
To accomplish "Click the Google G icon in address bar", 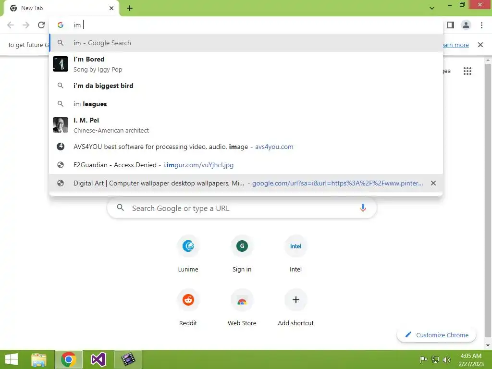I will pyautogui.click(x=61, y=25).
